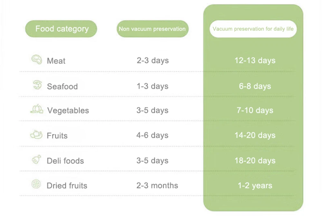Click the Vegetables category label
322x222 pixels.
pos(68,111)
